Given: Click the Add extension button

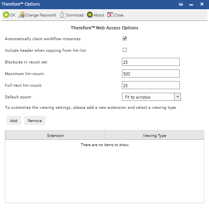Looking at the screenshot, I should 14,120.
